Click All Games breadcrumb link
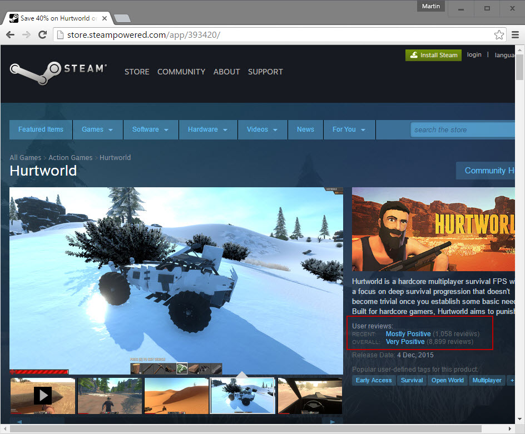The image size is (525, 434). 26,158
